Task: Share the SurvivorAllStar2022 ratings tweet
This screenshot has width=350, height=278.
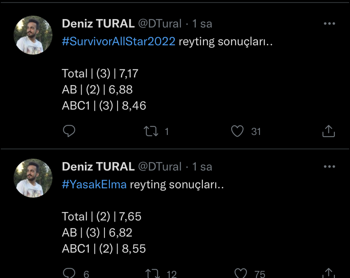Action: 328,132
